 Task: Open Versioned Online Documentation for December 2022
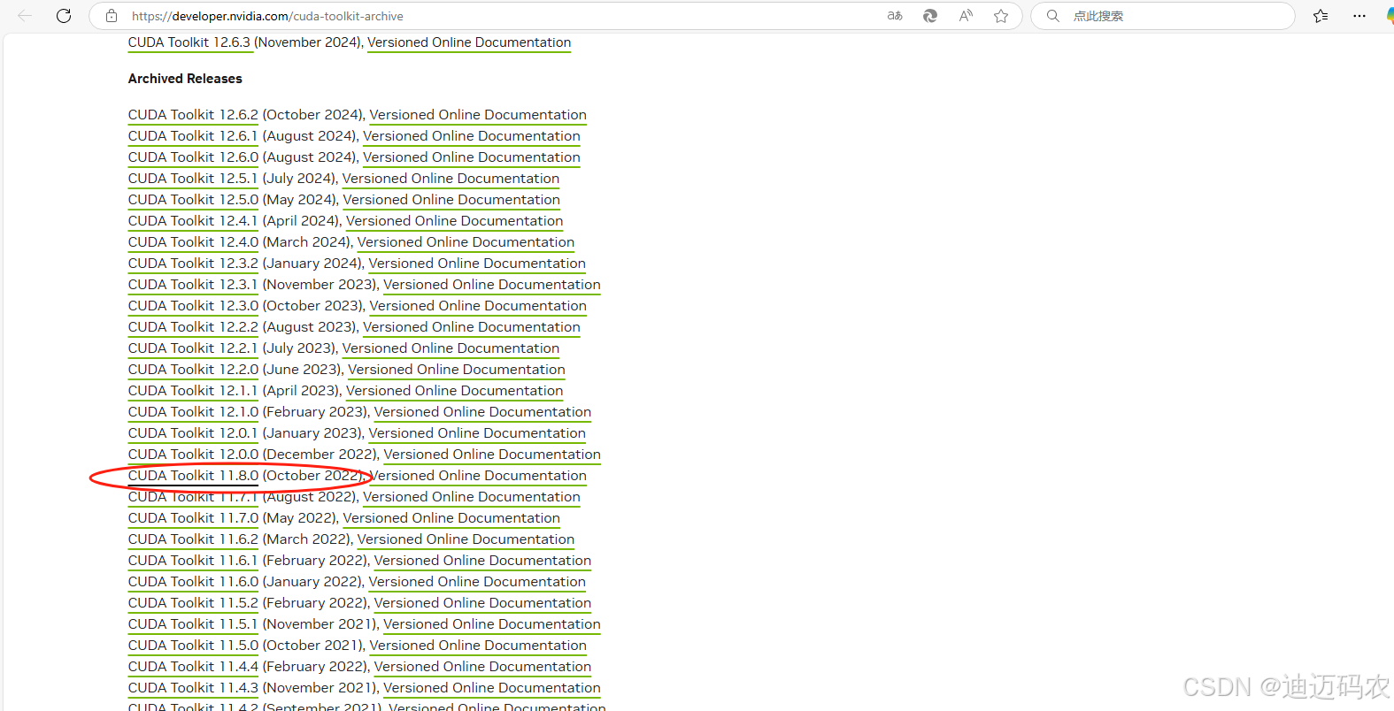click(x=492, y=455)
